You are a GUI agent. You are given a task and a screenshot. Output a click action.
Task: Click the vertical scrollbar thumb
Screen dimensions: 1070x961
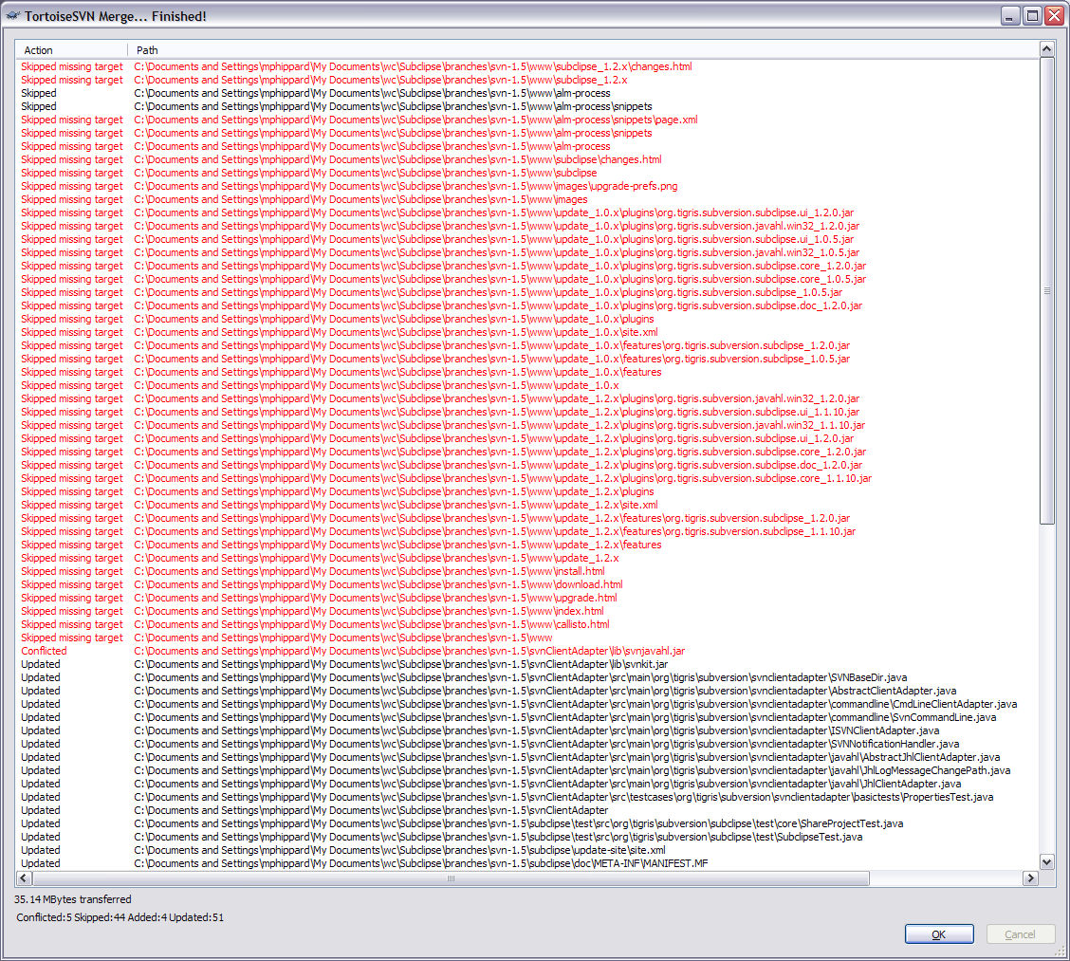click(1046, 290)
